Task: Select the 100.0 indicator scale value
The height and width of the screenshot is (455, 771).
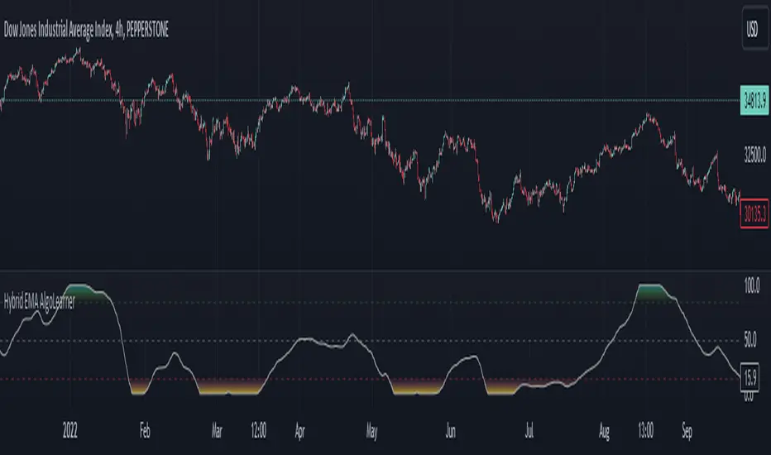Action: 751,285
